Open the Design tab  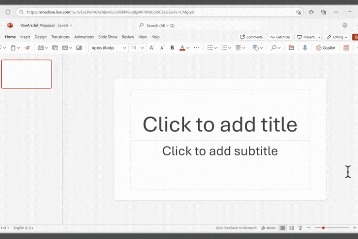coord(41,37)
